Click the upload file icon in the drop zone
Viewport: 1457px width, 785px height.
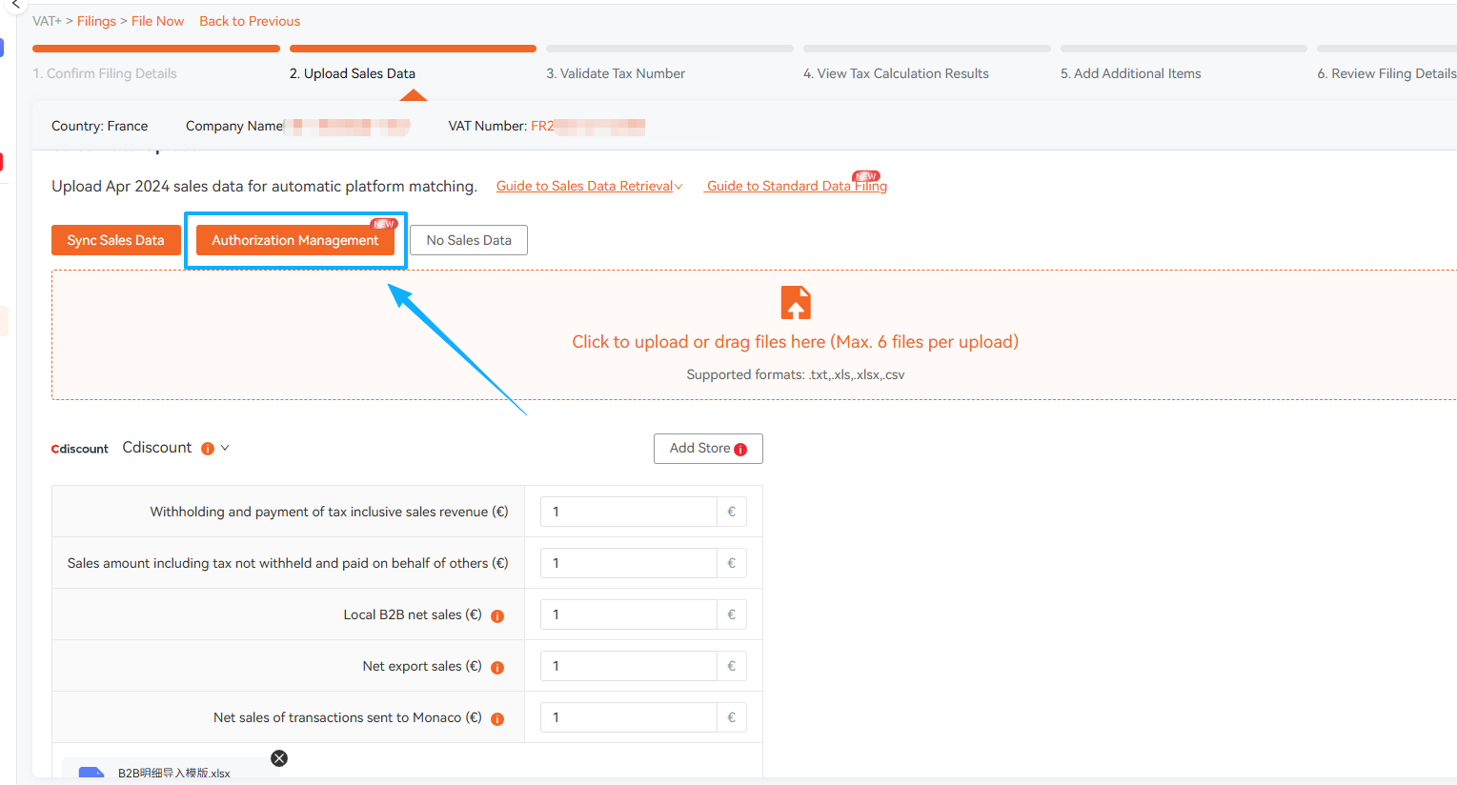point(796,303)
